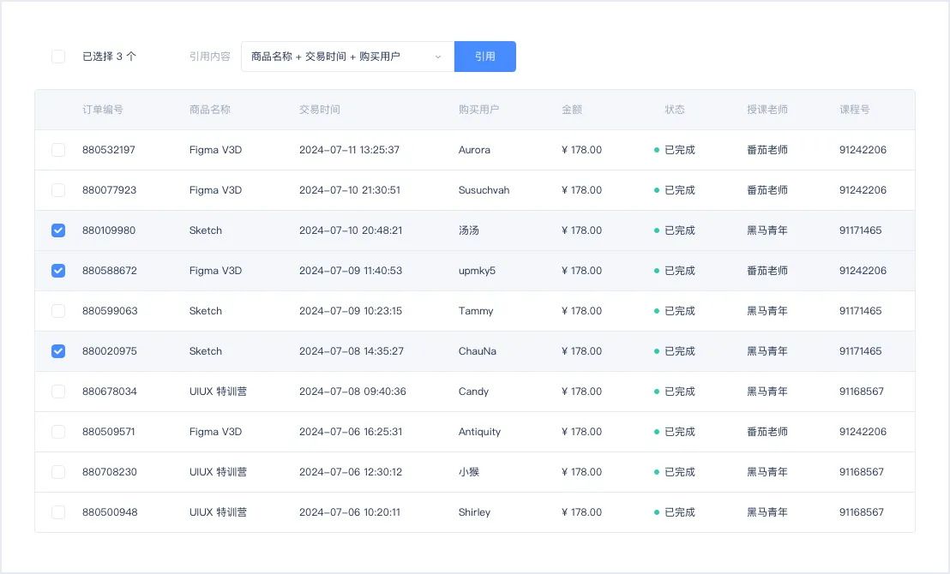The width and height of the screenshot is (950, 574).
Task: Check the box for order 880077923
Action: (x=58, y=190)
